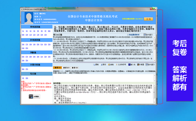The width and height of the screenshot is (196, 121).
Task: Click the large 计算器 button in left sidebar
Action: coord(34,96)
